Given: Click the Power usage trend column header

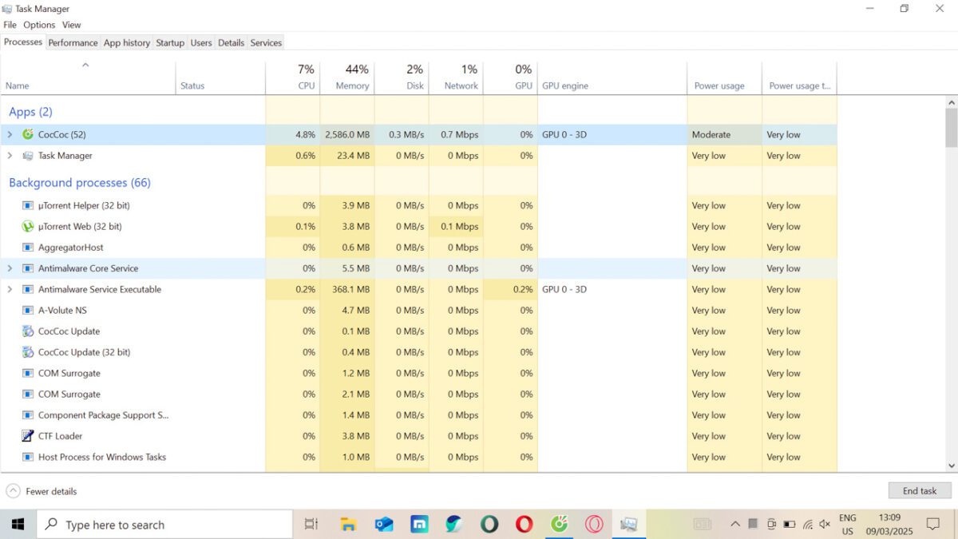Looking at the screenshot, I should point(800,78).
